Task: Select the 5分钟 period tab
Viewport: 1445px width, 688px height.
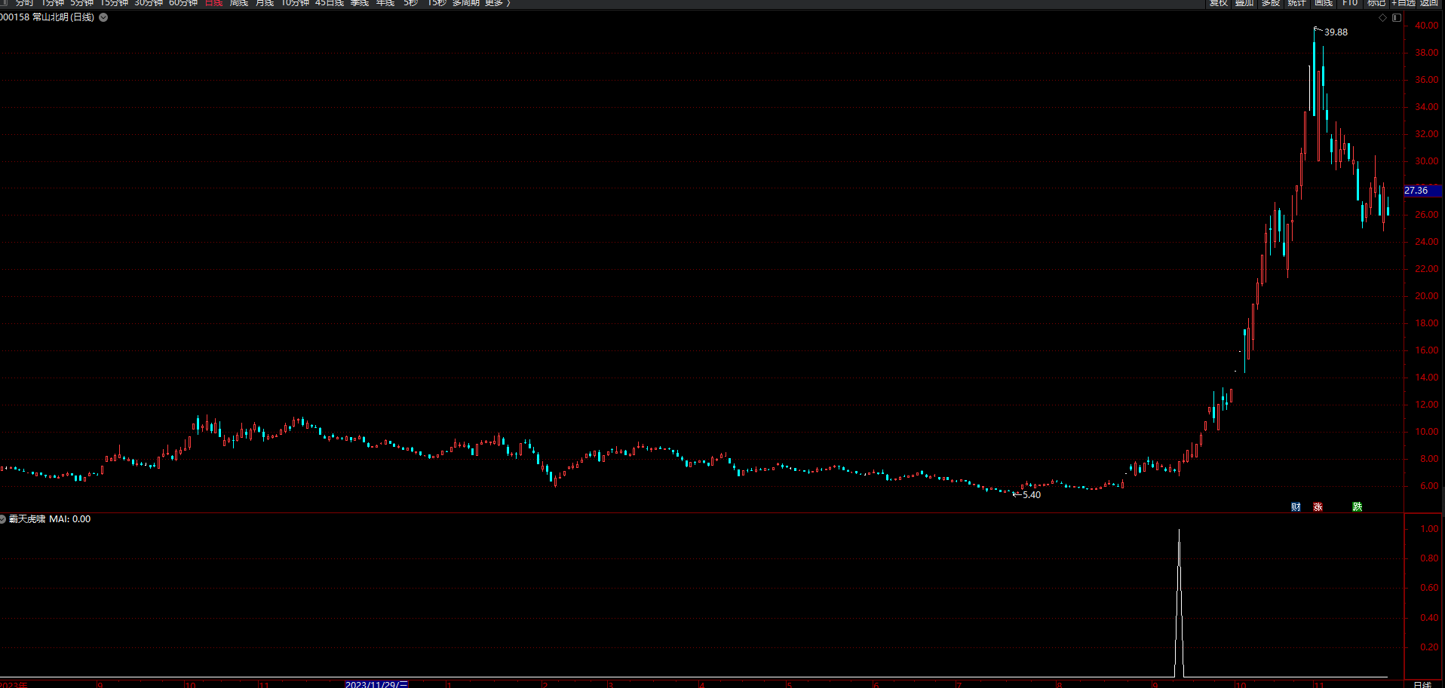Action: coord(82,3)
